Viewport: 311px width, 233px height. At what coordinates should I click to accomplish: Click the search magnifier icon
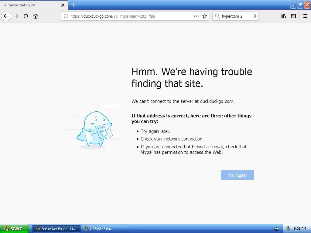click(x=217, y=16)
